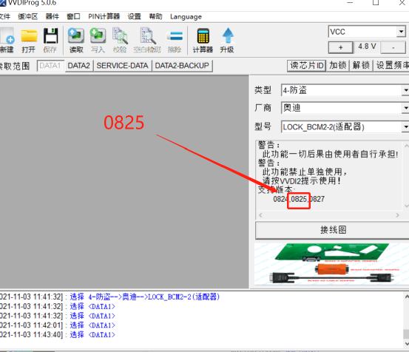This screenshot has width=409, height=352.
Task: Expand the 类型 dropdown showing 4-防盗
Action: pos(405,90)
